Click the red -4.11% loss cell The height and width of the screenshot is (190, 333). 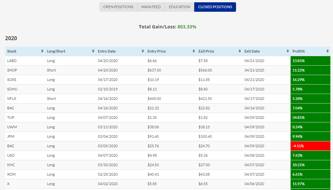click(x=310, y=146)
